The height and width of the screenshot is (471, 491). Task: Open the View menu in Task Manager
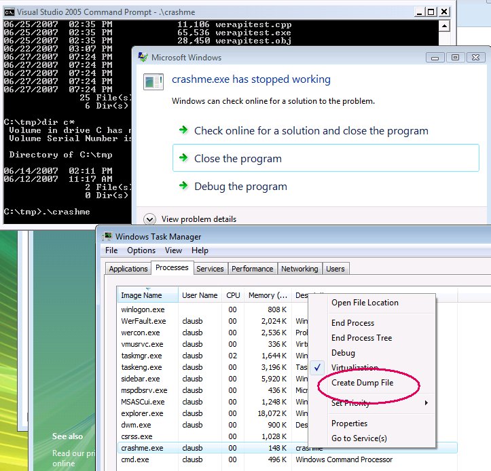coord(173,250)
